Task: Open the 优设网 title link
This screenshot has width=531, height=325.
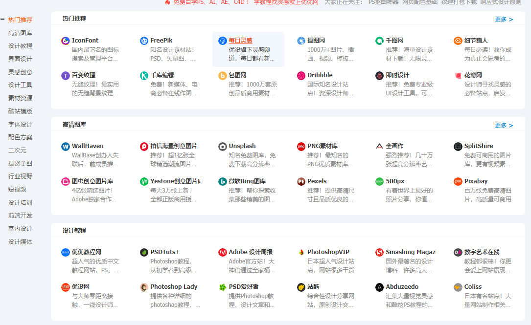Action: (81, 287)
